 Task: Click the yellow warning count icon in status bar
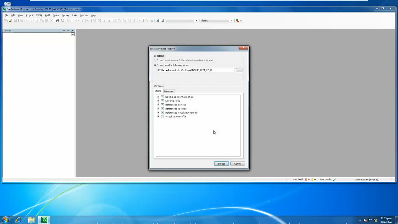click(x=312, y=180)
